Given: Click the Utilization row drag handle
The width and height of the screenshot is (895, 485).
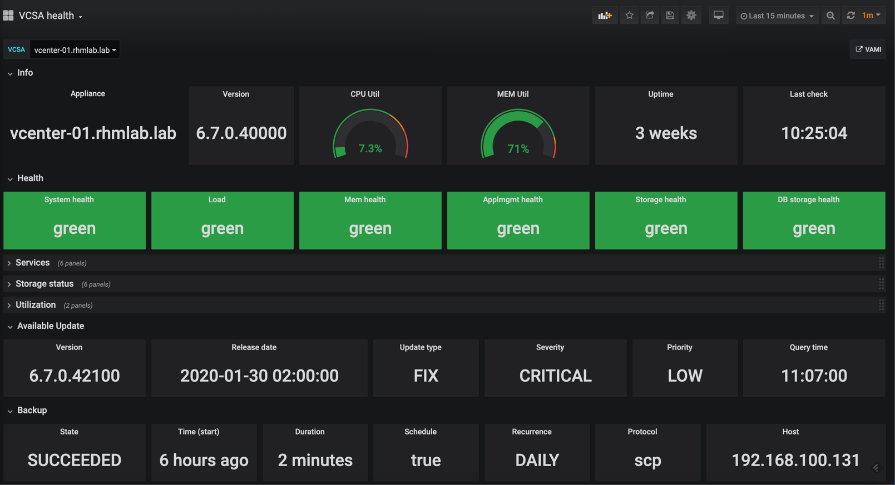Looking at the screenshot, I should click(x=881, y=305).
